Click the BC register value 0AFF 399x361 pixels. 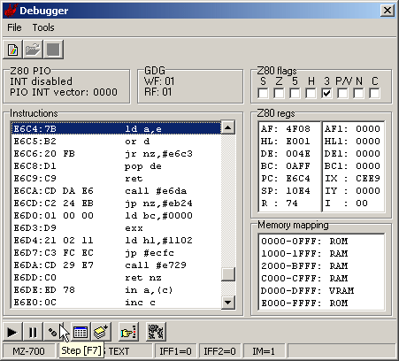tap(298, 166)
